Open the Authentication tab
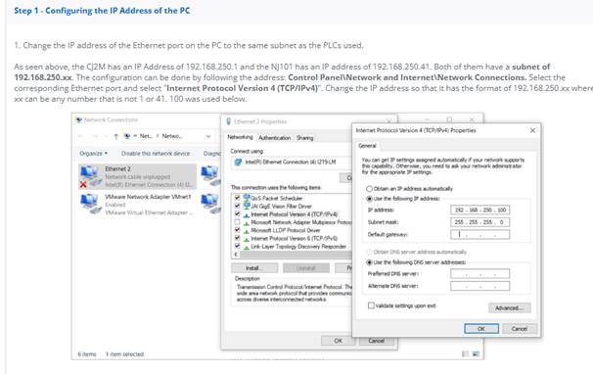 pyautogui.click(x=275, y=138)
